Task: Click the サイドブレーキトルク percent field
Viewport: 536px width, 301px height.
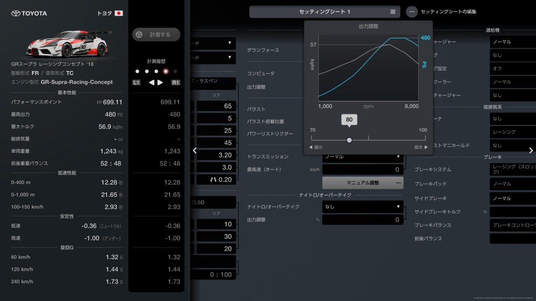Action: pos(513,212)
